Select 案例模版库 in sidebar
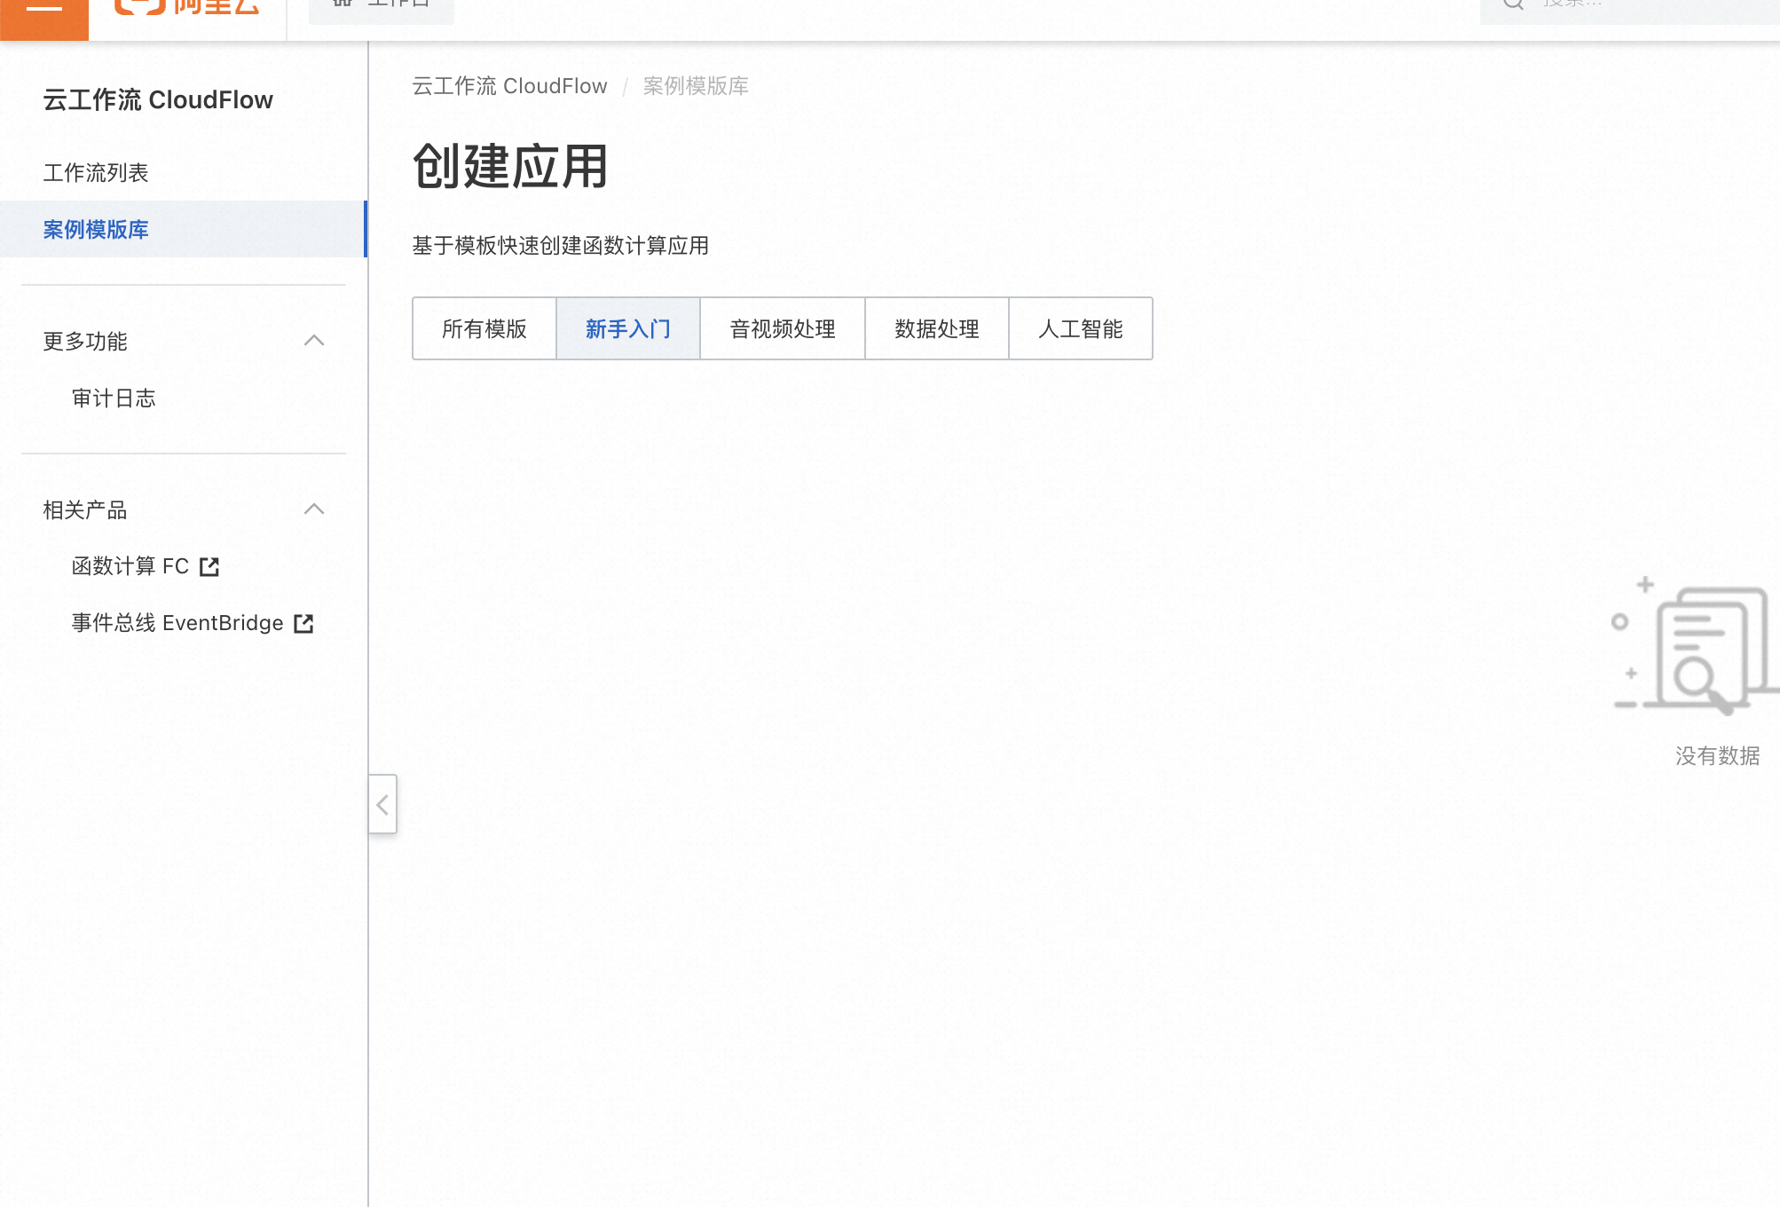 [184, 229]
